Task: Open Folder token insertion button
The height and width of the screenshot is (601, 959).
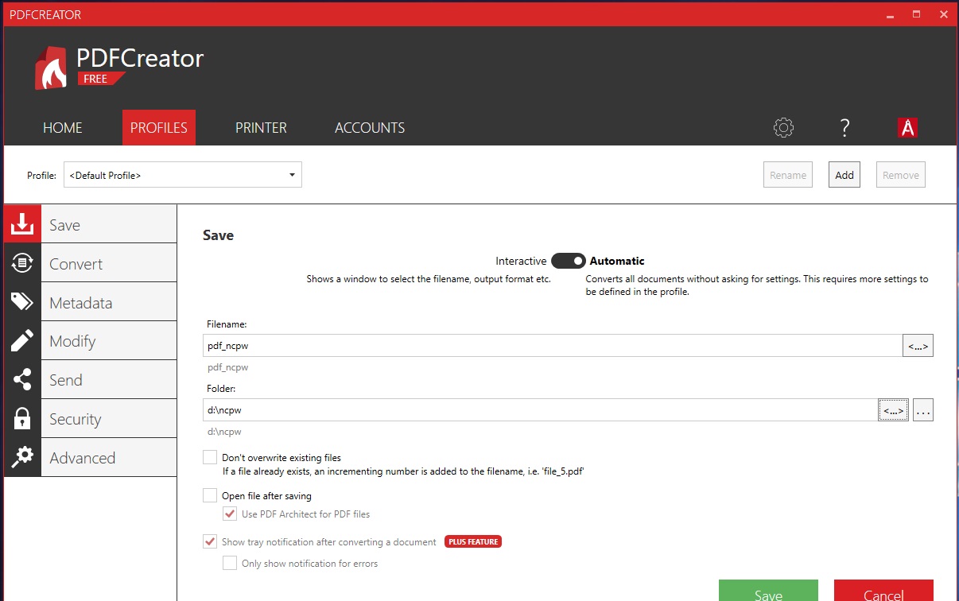Action: coord(893,410)
